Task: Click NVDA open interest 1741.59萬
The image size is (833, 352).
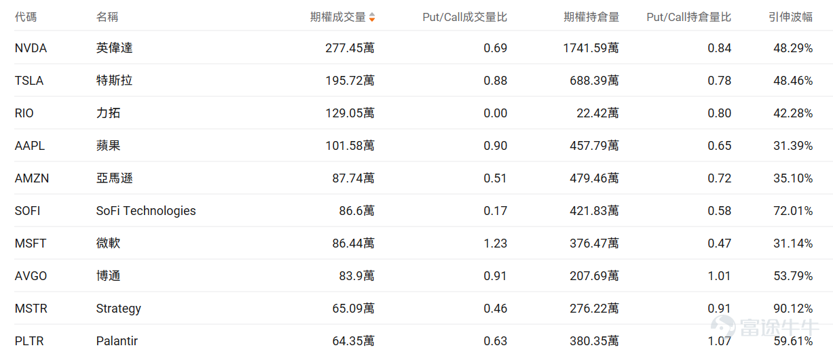Action: coord(591,48)
